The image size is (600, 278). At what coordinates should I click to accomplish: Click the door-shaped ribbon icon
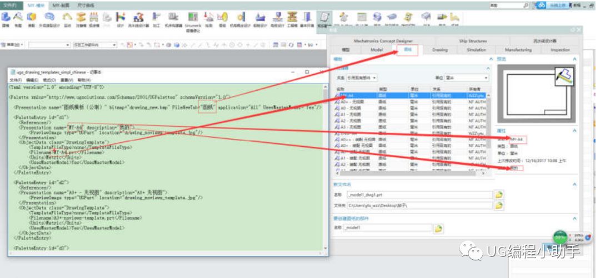pos(307,19)
